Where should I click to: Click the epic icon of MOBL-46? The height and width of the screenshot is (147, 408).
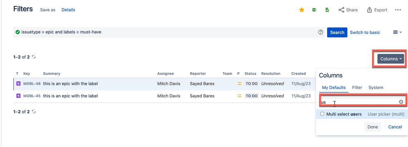(x=18, y=84)
